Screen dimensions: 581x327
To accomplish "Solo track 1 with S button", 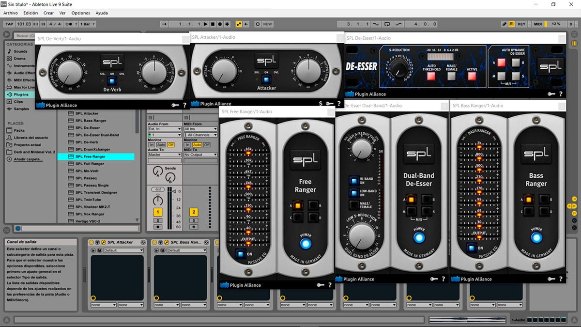I will [x=158, y=220].
